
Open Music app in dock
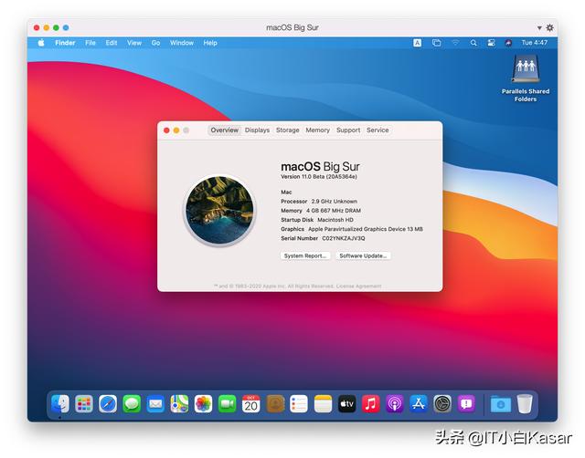pos(371,403)
